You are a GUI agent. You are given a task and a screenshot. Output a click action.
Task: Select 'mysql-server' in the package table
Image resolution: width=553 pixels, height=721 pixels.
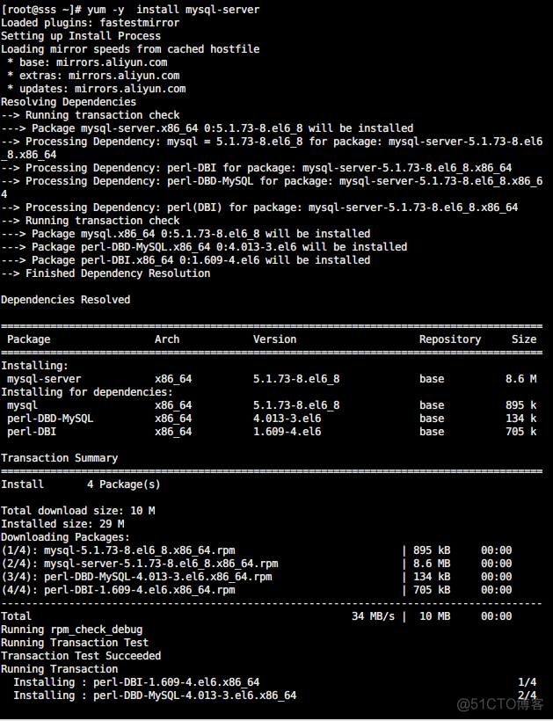coord(44,379)
